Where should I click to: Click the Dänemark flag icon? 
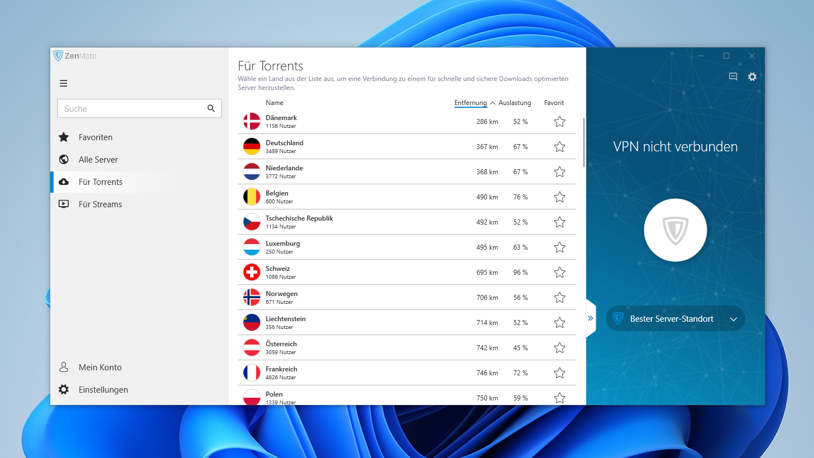tap(252, 121)
